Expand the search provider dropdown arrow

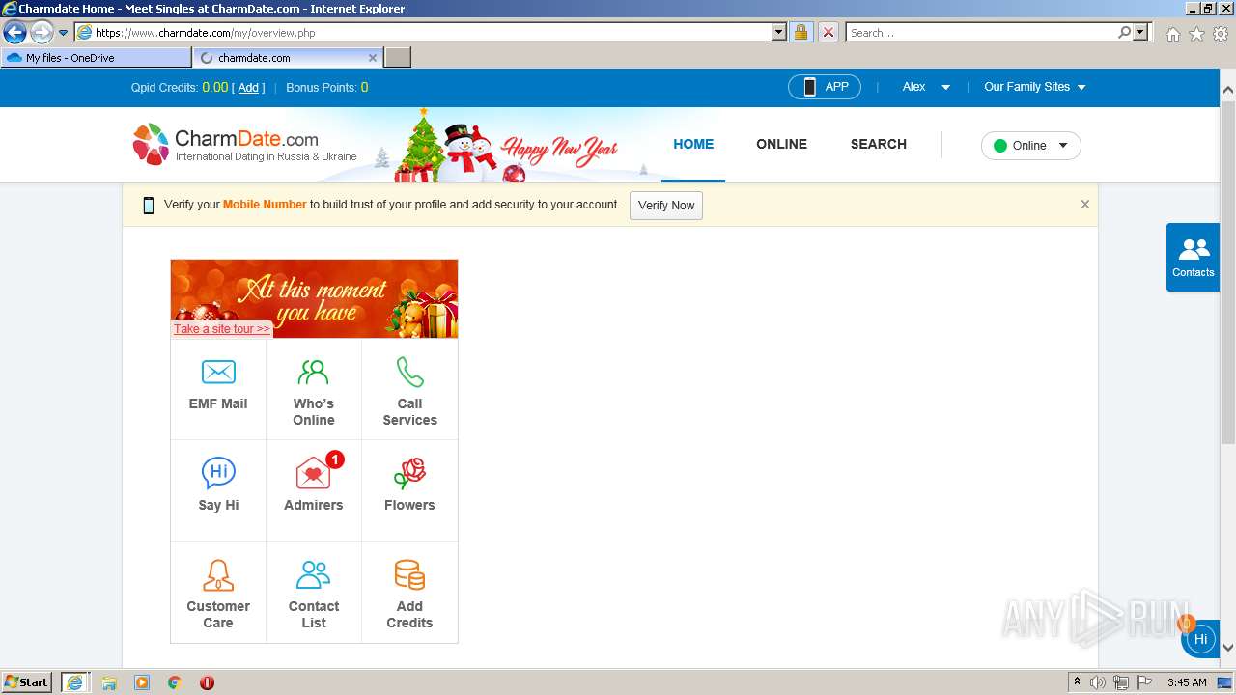click(x=1141, y=33)
